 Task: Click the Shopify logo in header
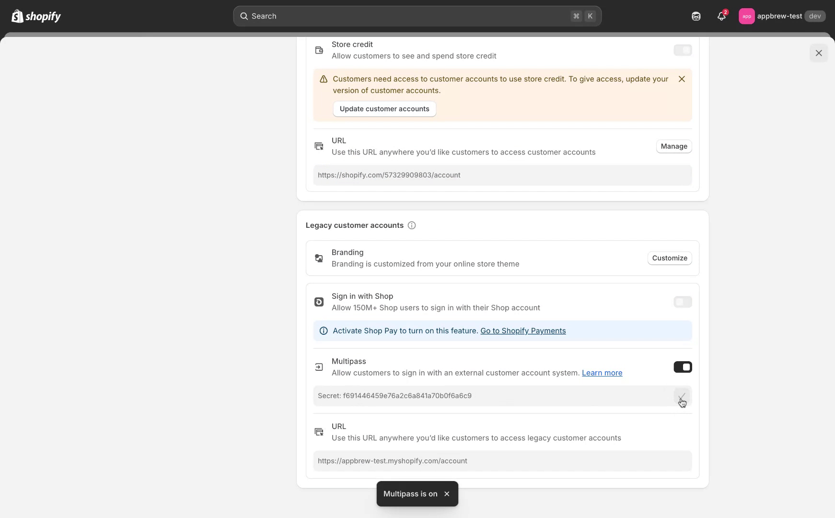coord(36,16)
